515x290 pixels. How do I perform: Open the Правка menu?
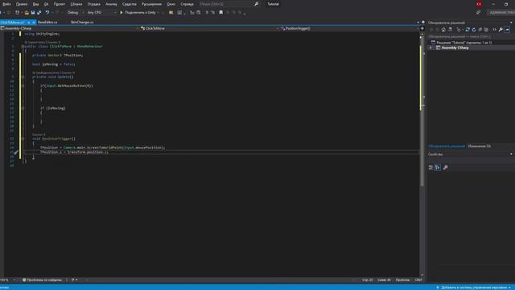[x=22, y=4]
